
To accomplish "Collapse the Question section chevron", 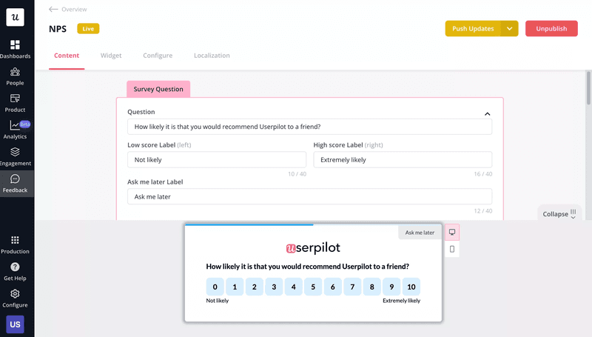I will tap(488, 114).
